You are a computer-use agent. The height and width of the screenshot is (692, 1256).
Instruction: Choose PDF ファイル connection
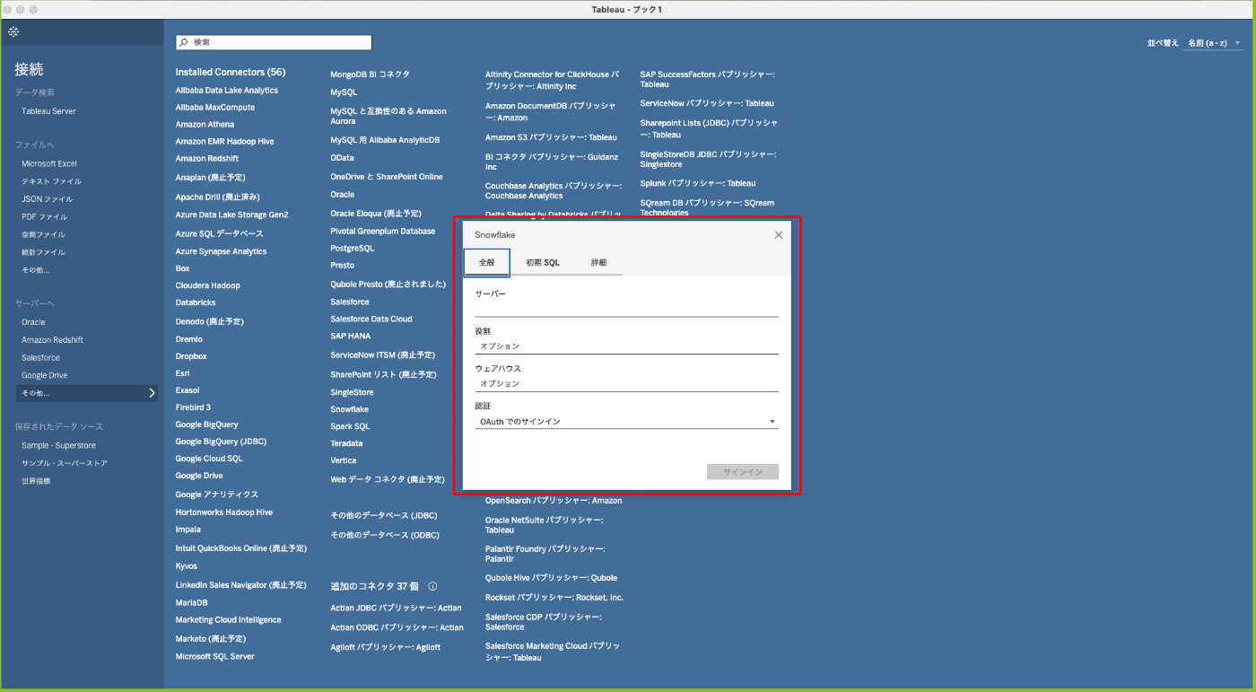44,217
